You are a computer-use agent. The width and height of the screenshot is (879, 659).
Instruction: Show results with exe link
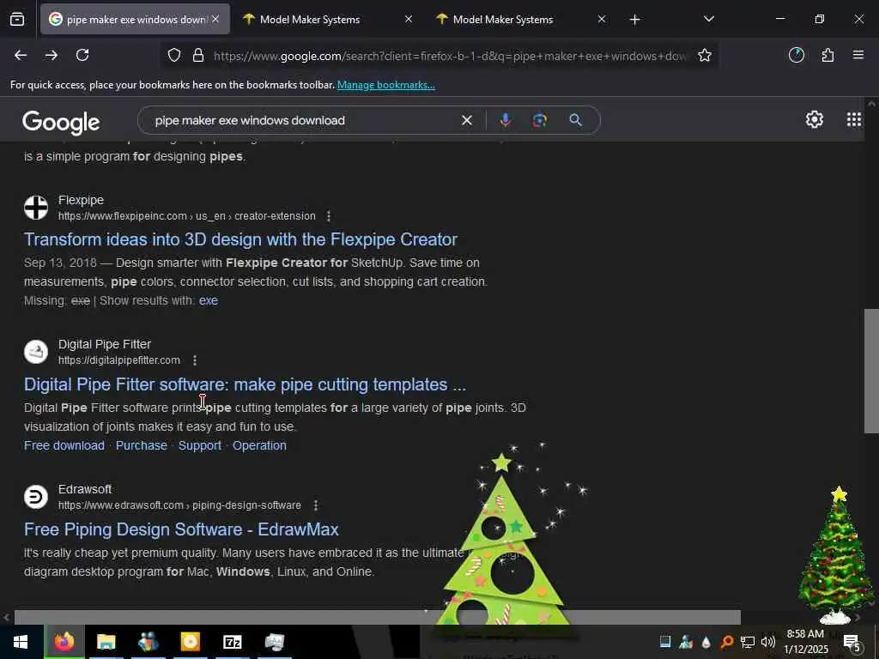(208, 301)
